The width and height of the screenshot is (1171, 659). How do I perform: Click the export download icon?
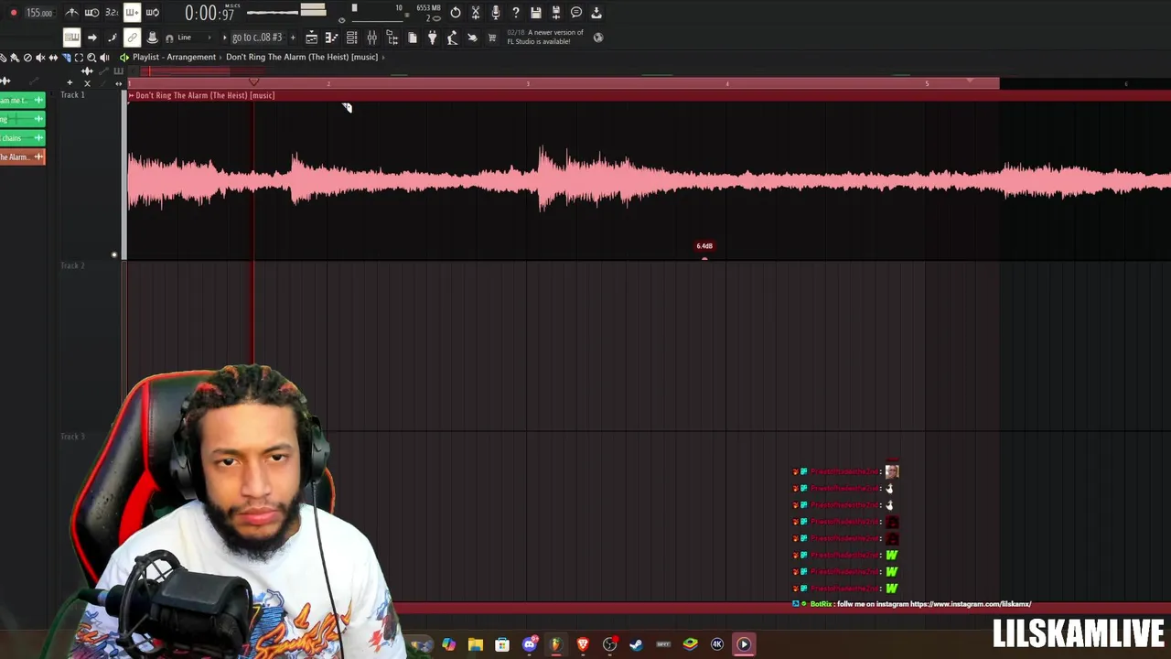pyautogui.click(x=596, y=13)
